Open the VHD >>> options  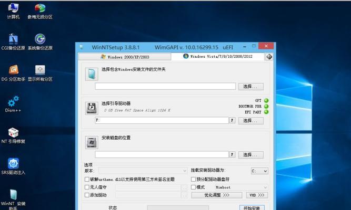tap(257, 195)
